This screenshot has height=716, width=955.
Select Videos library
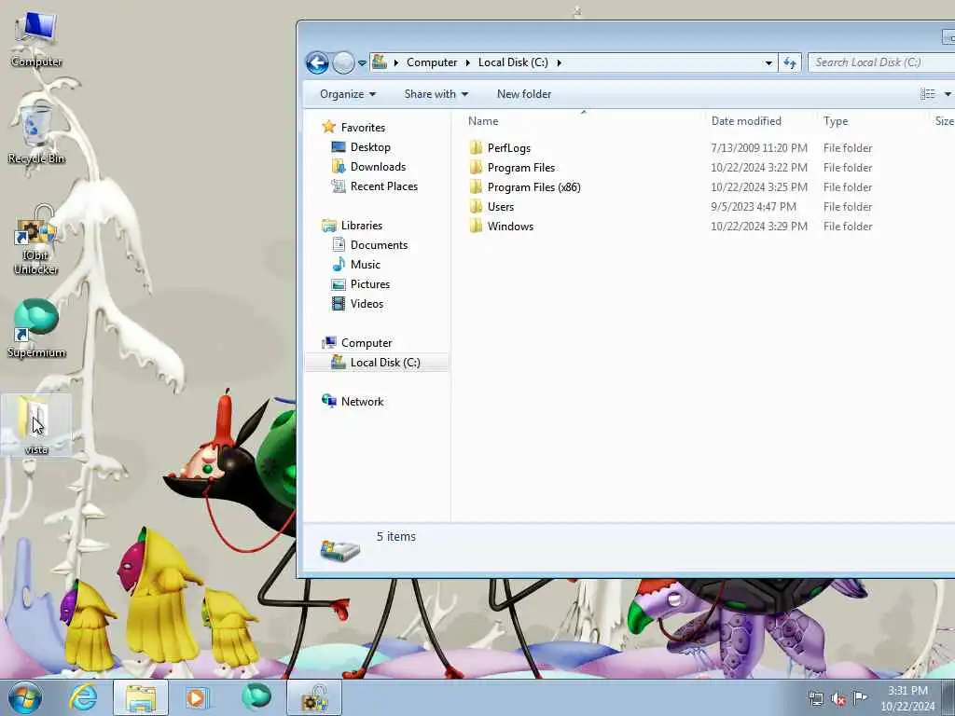pos(366,304)
